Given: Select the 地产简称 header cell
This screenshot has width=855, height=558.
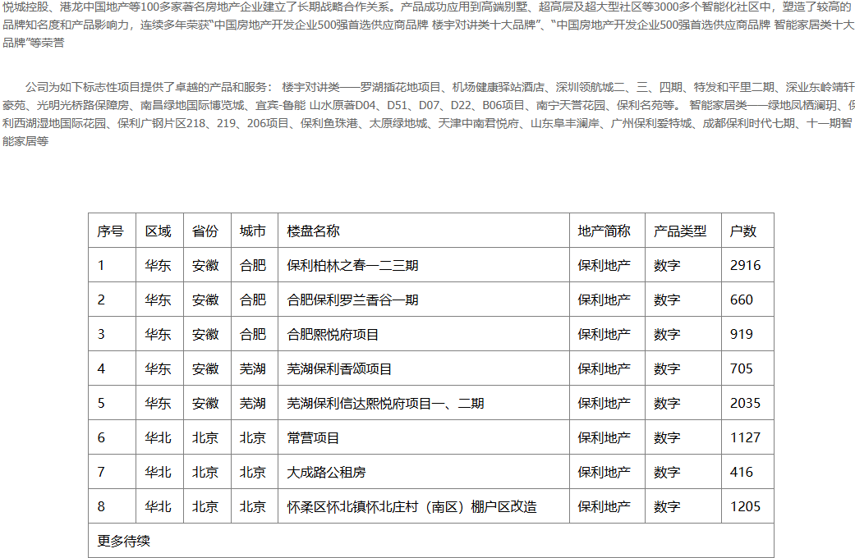Looking at the screenshot, I should point(604,231).
